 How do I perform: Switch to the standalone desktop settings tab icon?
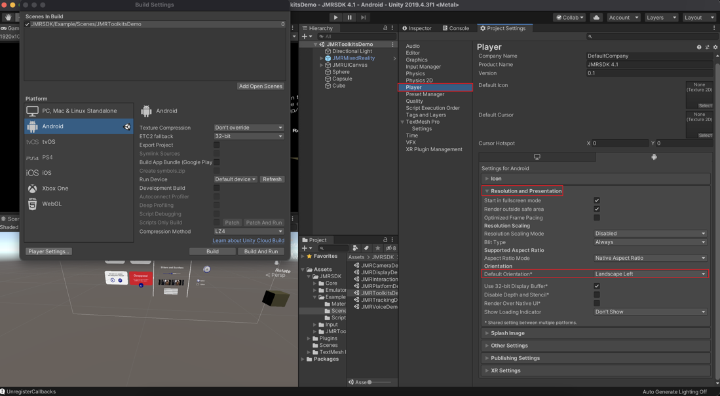[537, 157]
